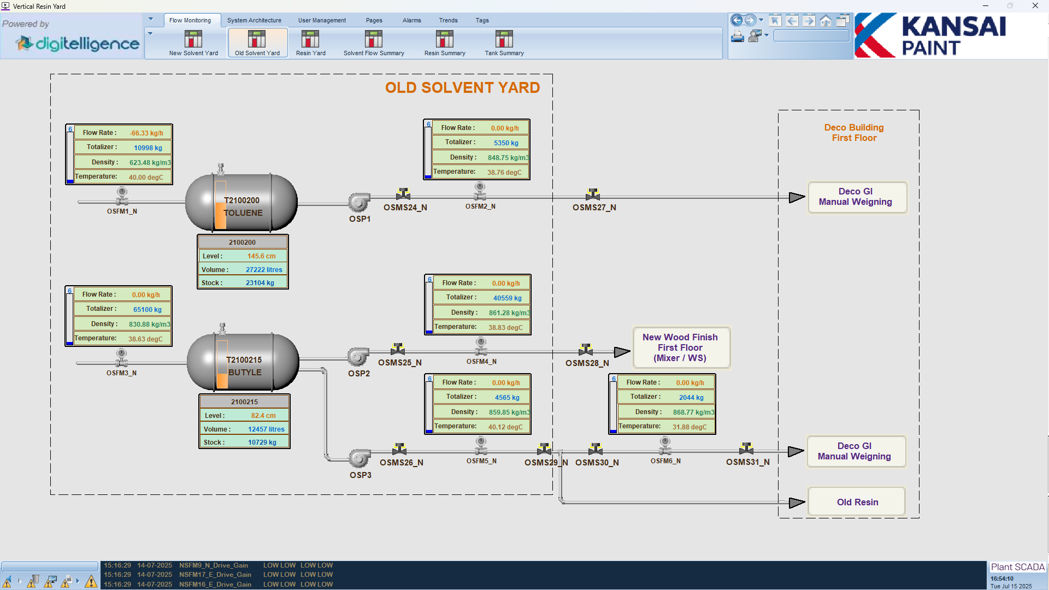Viewport: 1049px width, 590px height.
Task: Click the Old Resin destination button
Action: 857,502
